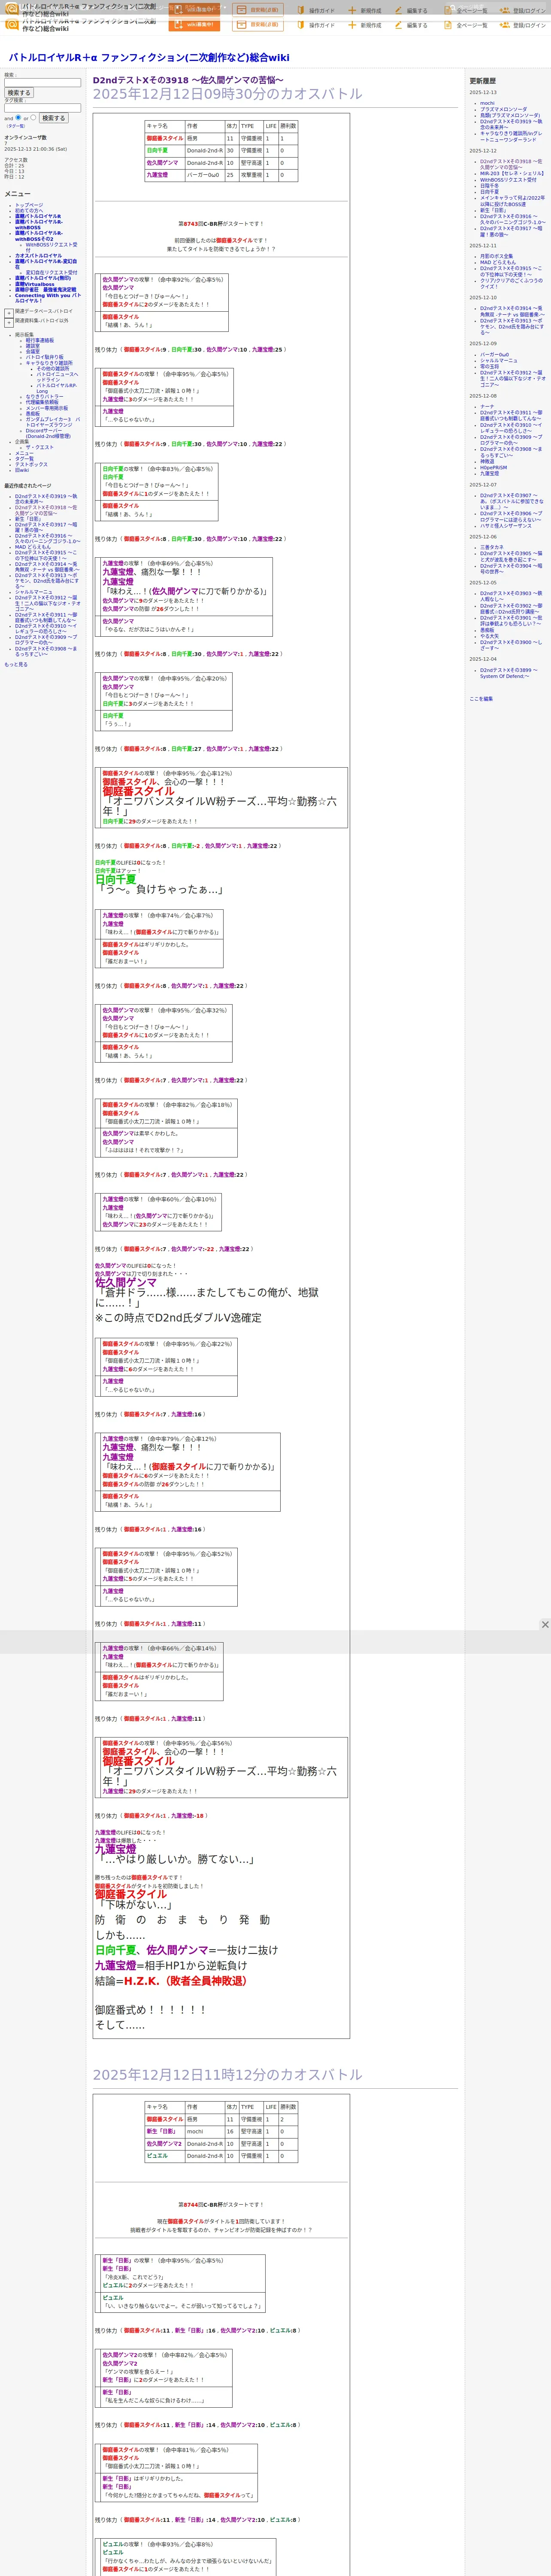Open 'ハサミ怪人シザーザンス' history link
The image size is (551, 2576).
506,525
